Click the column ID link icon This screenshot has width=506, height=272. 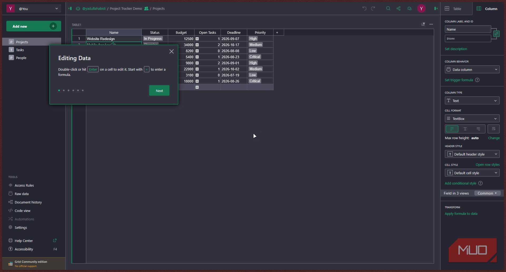[x=496, y=34]
